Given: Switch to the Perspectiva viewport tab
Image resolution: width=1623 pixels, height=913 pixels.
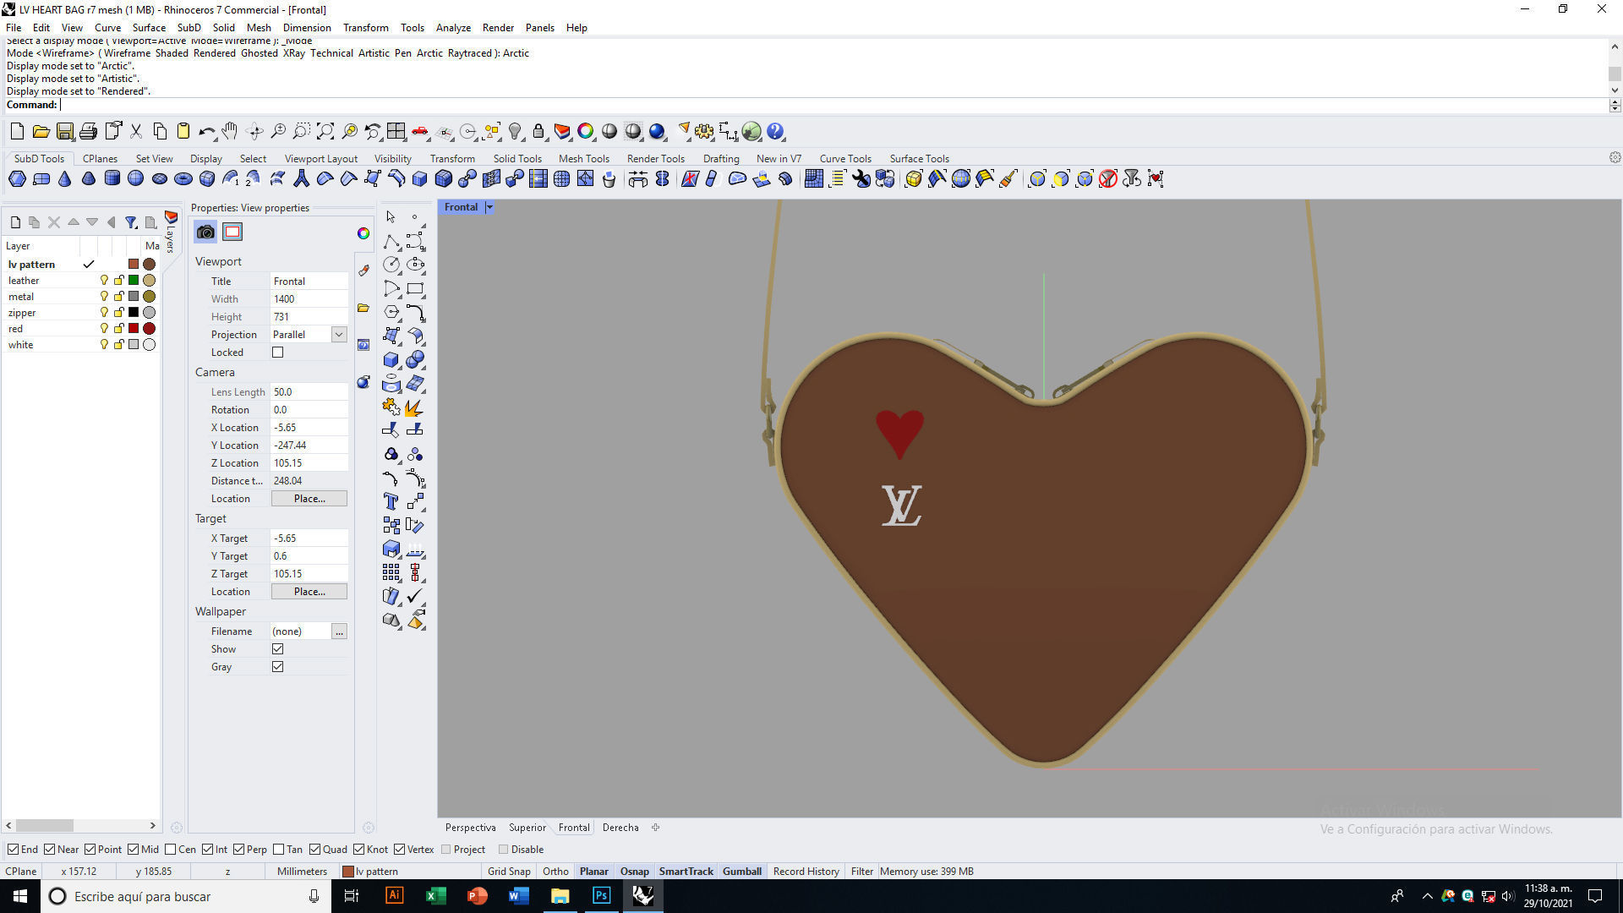Looking at the screenshot, I should pos(470,828).
